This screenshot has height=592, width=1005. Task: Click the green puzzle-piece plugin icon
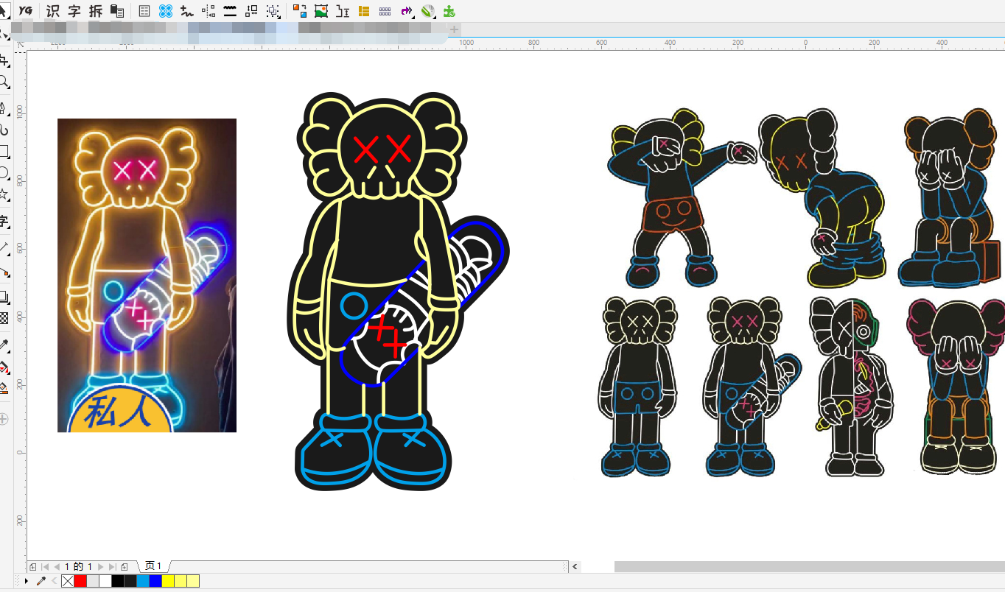pyautogui.click(x=449, y=11)
